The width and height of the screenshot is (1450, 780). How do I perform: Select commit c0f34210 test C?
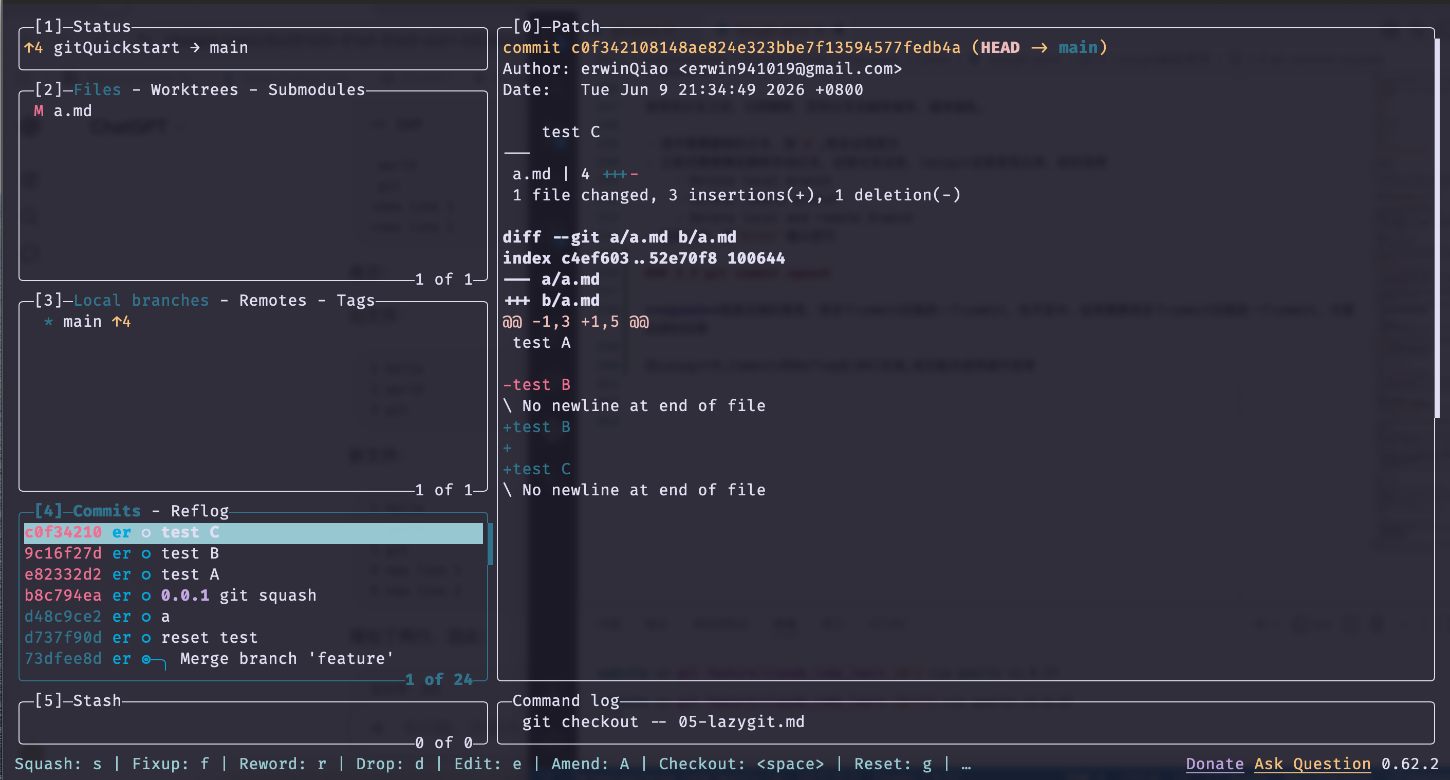[253, 532]
